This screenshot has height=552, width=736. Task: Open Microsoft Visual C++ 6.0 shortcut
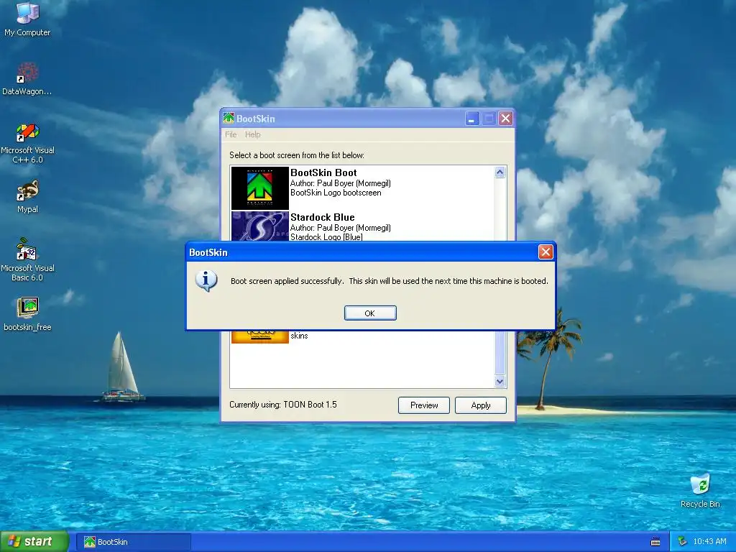[27, 143]
